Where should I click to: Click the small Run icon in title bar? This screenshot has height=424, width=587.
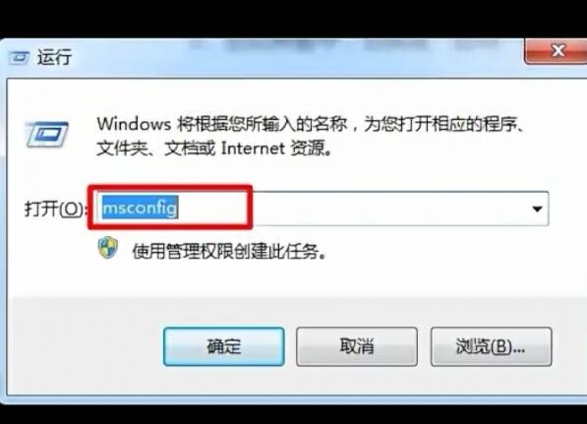pos(19,58)
